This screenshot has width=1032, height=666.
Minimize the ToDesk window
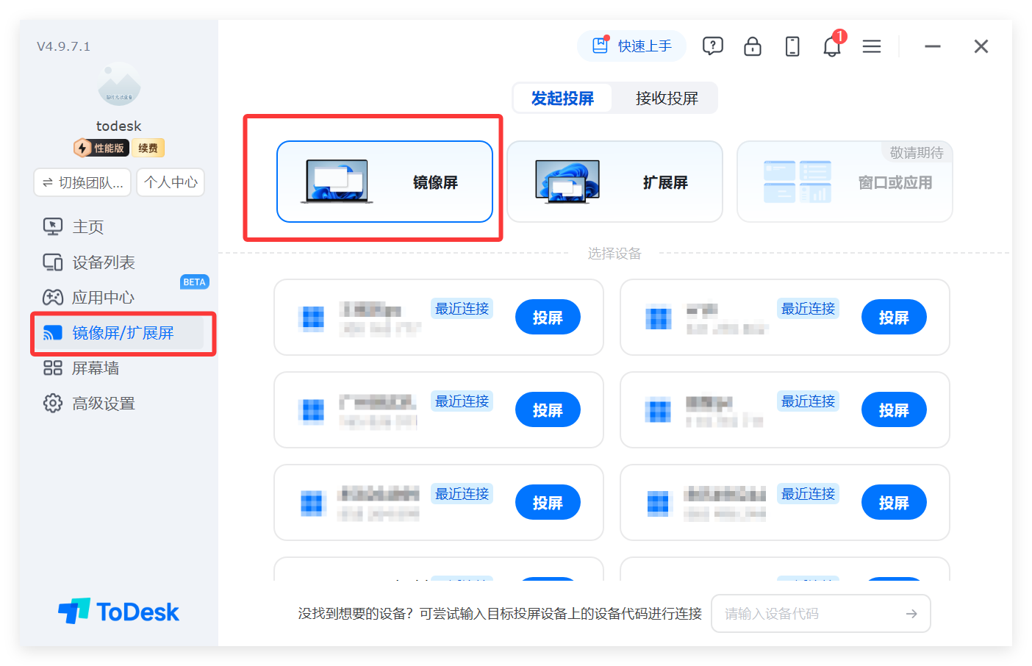[933, 46]
